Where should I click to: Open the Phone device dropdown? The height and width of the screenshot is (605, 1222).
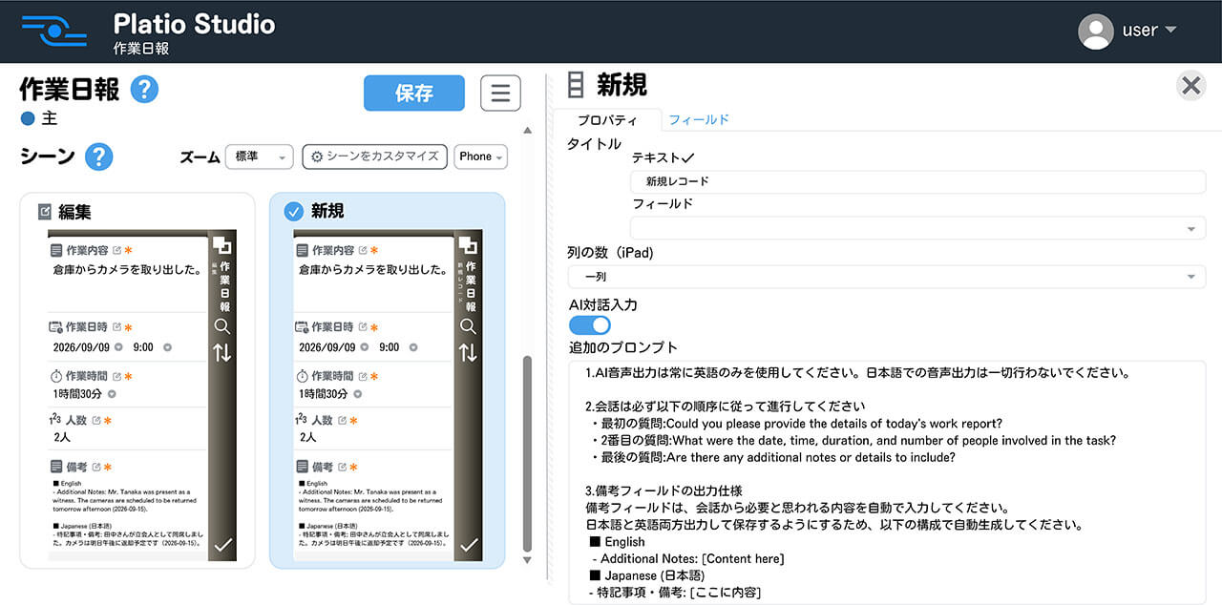click(x=480, y=156)
